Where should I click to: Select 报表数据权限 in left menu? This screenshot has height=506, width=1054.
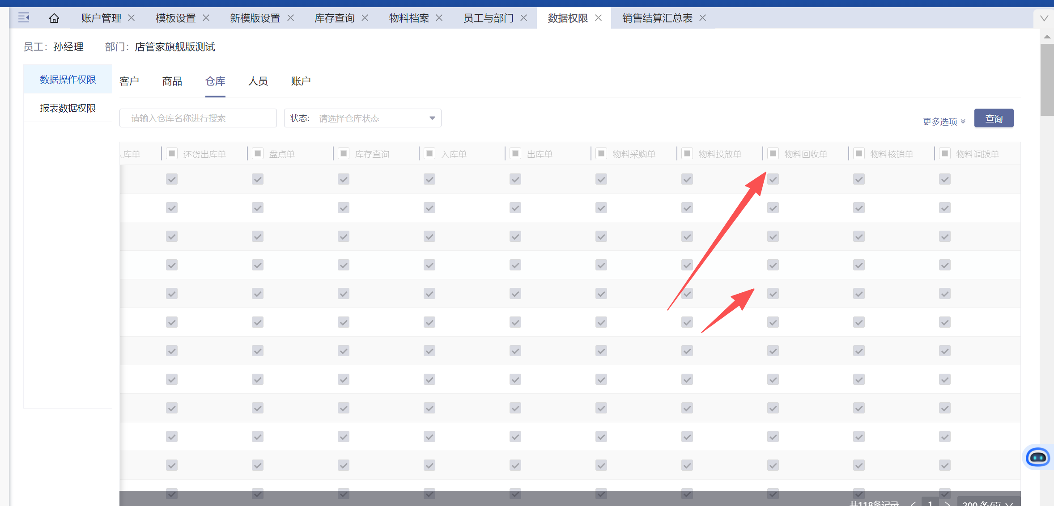[x=68, y=108]
